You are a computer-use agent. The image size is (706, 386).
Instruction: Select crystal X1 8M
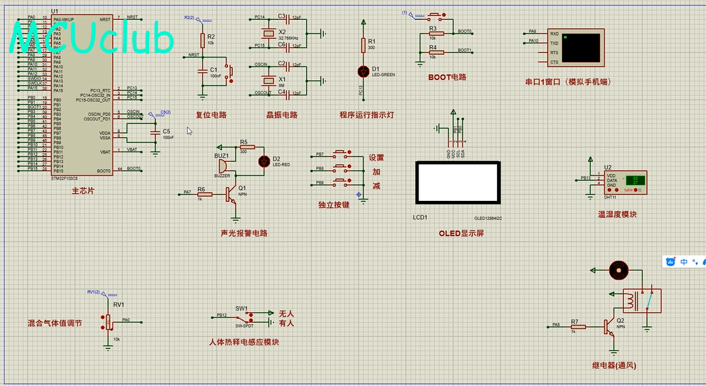269,80
